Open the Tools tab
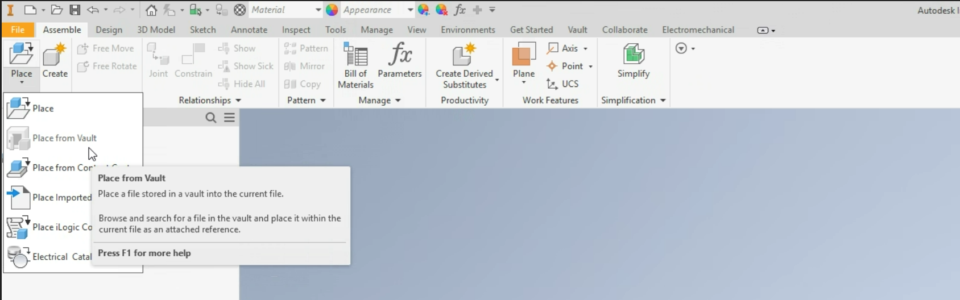Screen dimensions: 960x300 coord(336,30)
